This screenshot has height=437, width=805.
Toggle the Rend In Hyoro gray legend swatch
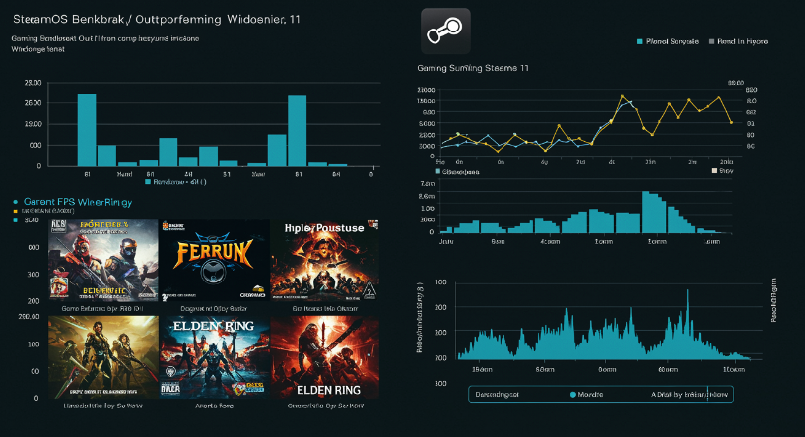tap(711, 41)
